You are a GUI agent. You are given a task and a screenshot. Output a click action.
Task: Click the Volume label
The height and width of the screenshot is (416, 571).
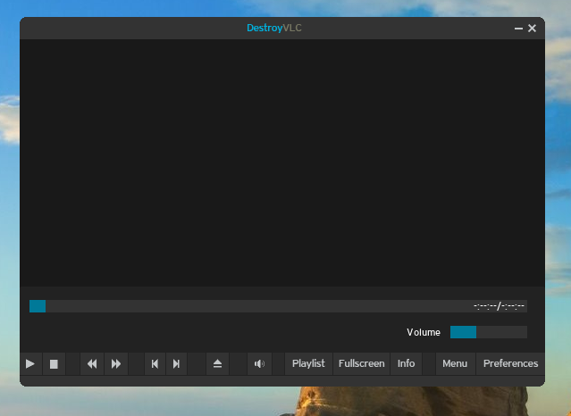tap(424, 332)
